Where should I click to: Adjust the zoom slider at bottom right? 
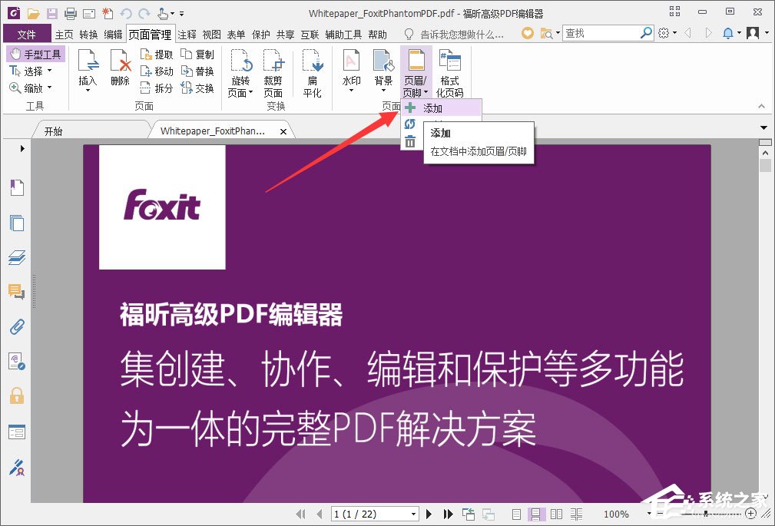point(707,514)
